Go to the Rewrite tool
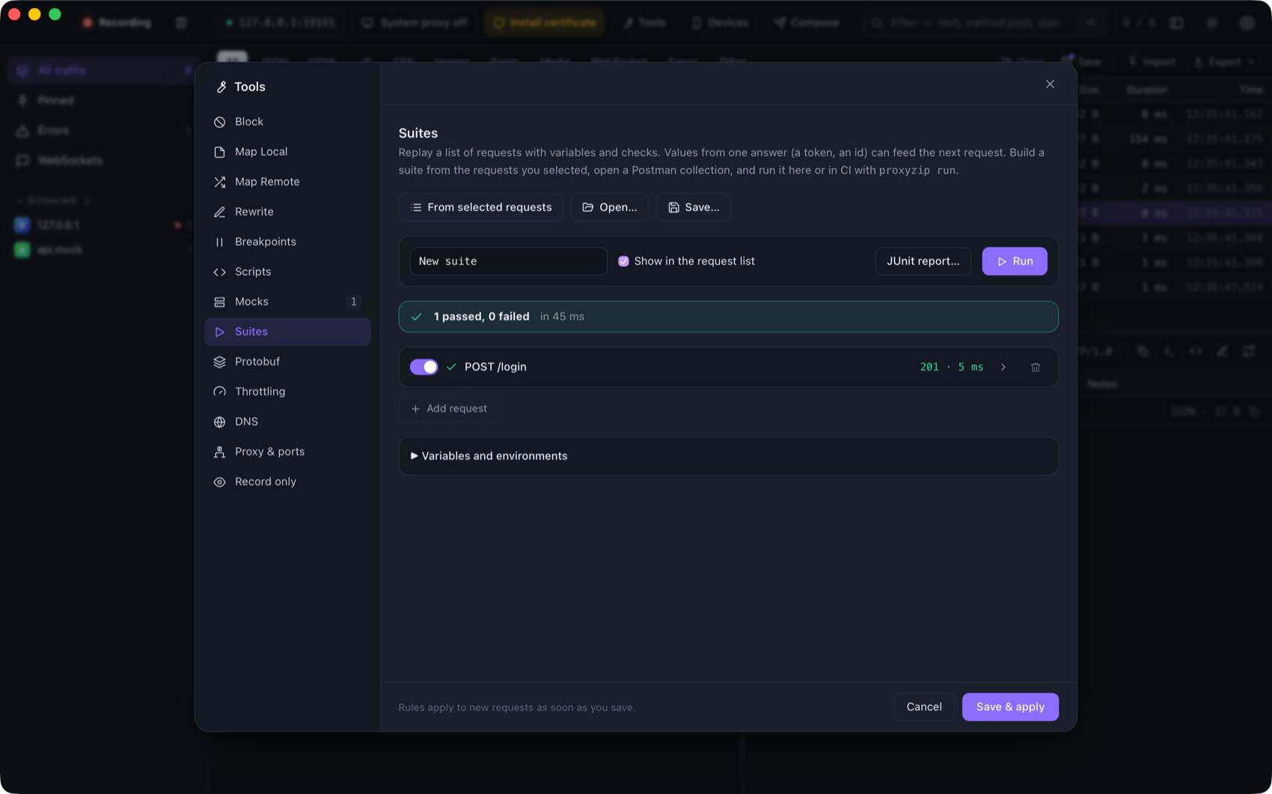Image resolution: width=1272 pixels, height=794 pixels. click(287, 212)
